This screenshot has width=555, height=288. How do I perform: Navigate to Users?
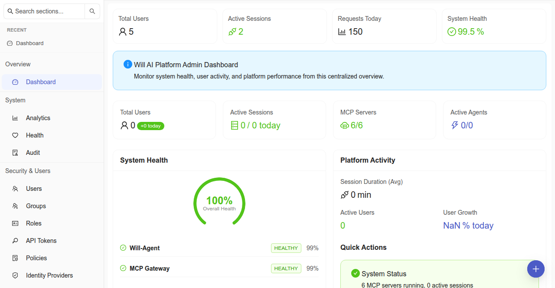pyautogui.click(x=52, y=189)
